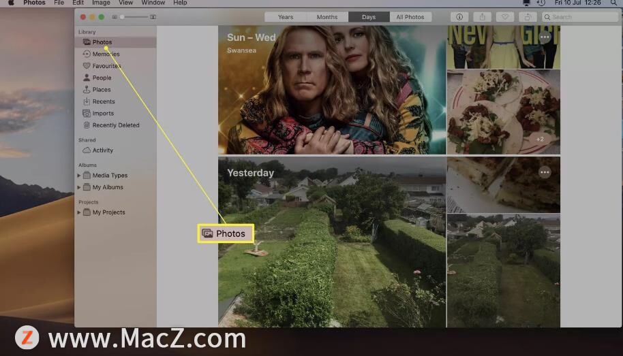Click the +2 more photos badge
The height and width of the screenshot is (356, 623).
tap(540, 140)
